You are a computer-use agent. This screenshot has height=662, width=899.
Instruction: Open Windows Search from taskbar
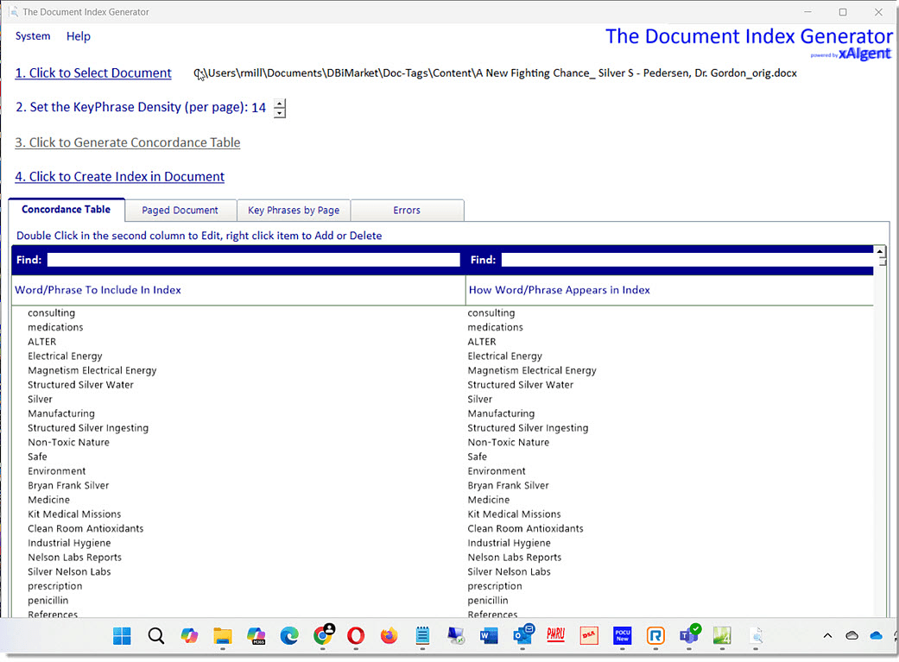pyautogui.click(x=155, y=635)
